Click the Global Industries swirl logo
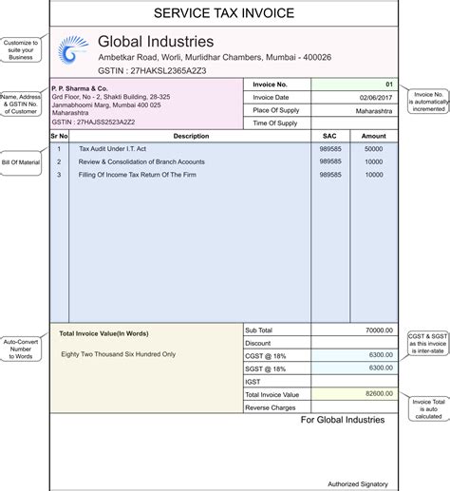This screenshot has height=491, width=450. click(x=73, y=50)
